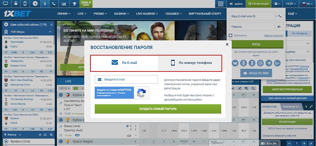Click ЗАРЕГИСТРИРОВАТЬСЯ button
The width and height of the screenshot is (316, 146).
tap(287, 90)
